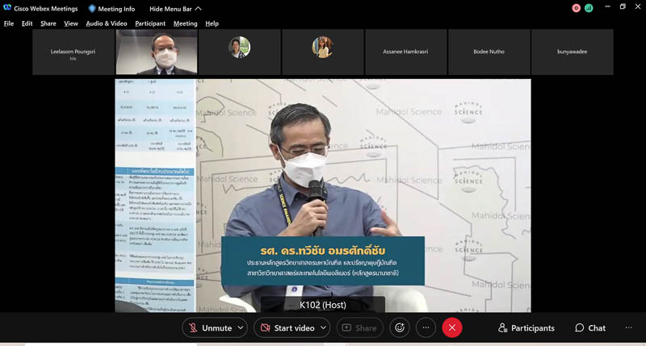Open the reactions smiley icon
The height and width of the screenshot is (346, 646).
[x=398, y=327]
